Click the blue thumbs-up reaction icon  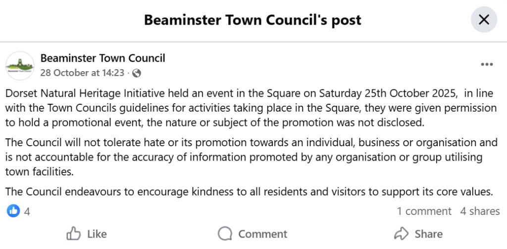pyautogui.click(x=13, y=211)
